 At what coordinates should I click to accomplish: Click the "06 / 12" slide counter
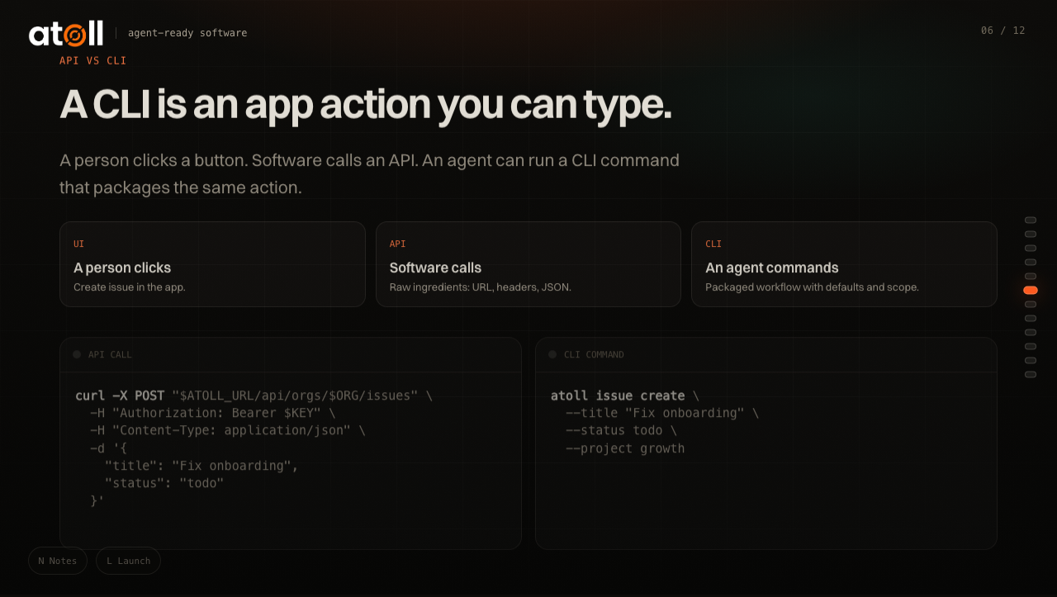coord(1003,31)
